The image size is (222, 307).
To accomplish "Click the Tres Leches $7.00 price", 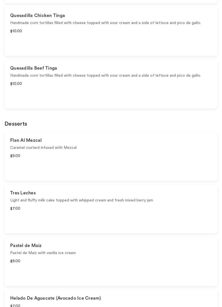I will pyautogui.click(x=15, y=209).
